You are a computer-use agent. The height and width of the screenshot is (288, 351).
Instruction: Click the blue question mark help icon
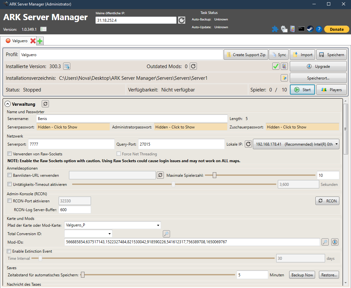[319, 29]
